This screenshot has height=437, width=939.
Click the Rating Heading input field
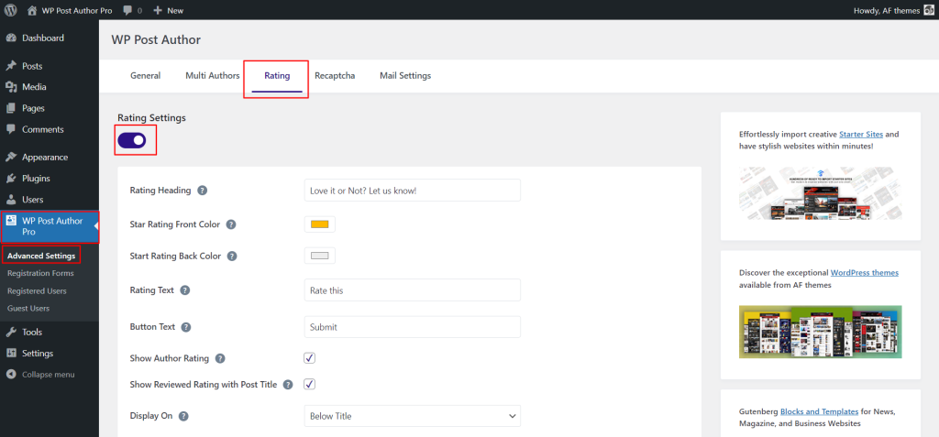[x=412, y=191]
